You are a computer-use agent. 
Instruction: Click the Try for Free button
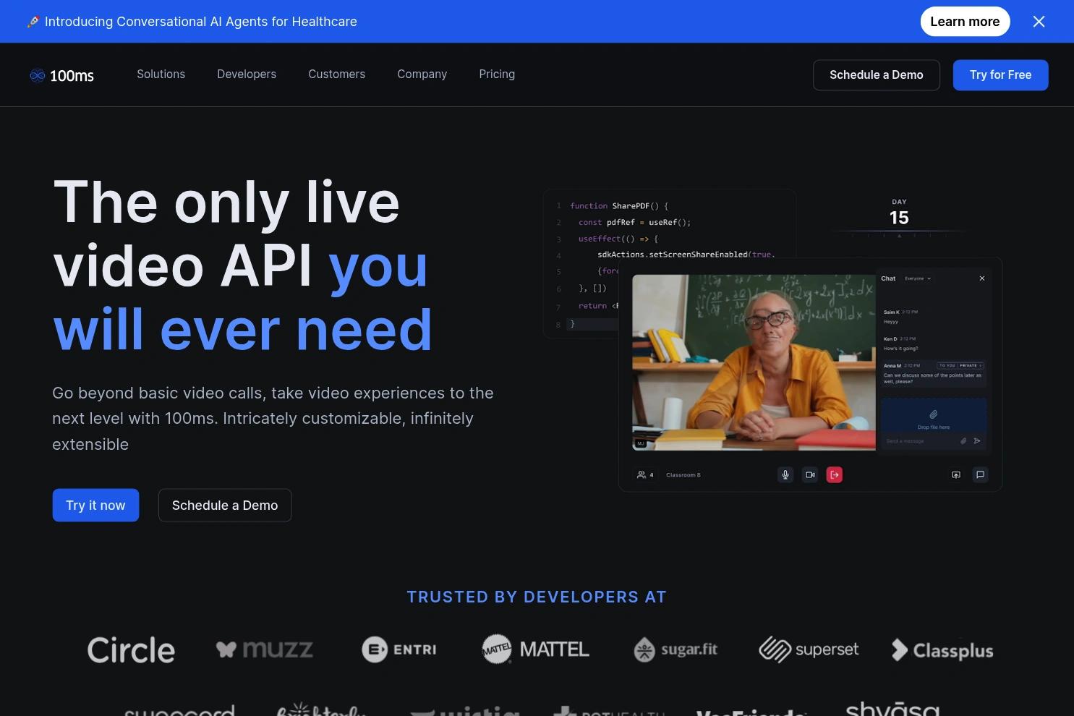(1000, 75)
